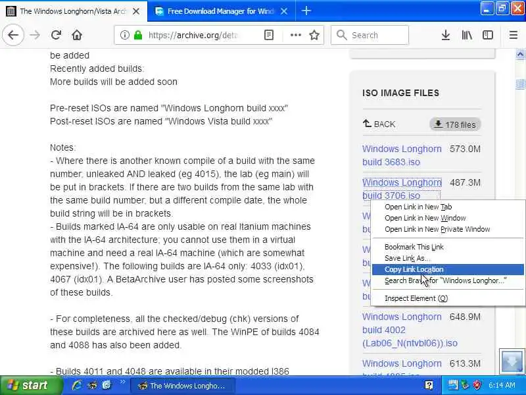
Task: Reload the current page
Action: (x=56, y=35)
